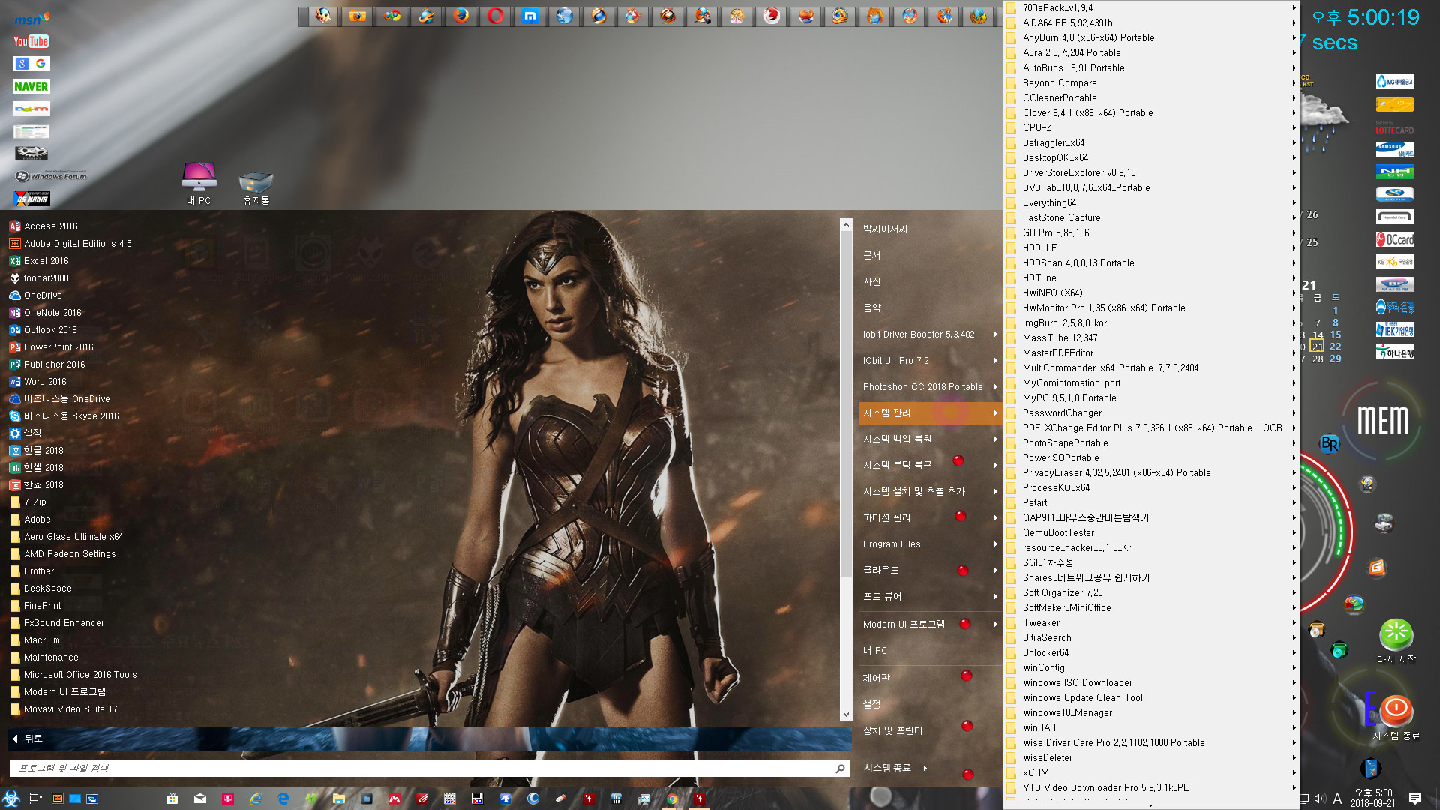Click the 다시 시작 restart gadget

click(x=1396, y=641)
